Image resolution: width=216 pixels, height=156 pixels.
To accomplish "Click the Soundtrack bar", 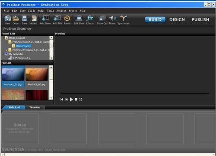I will 108,150.
